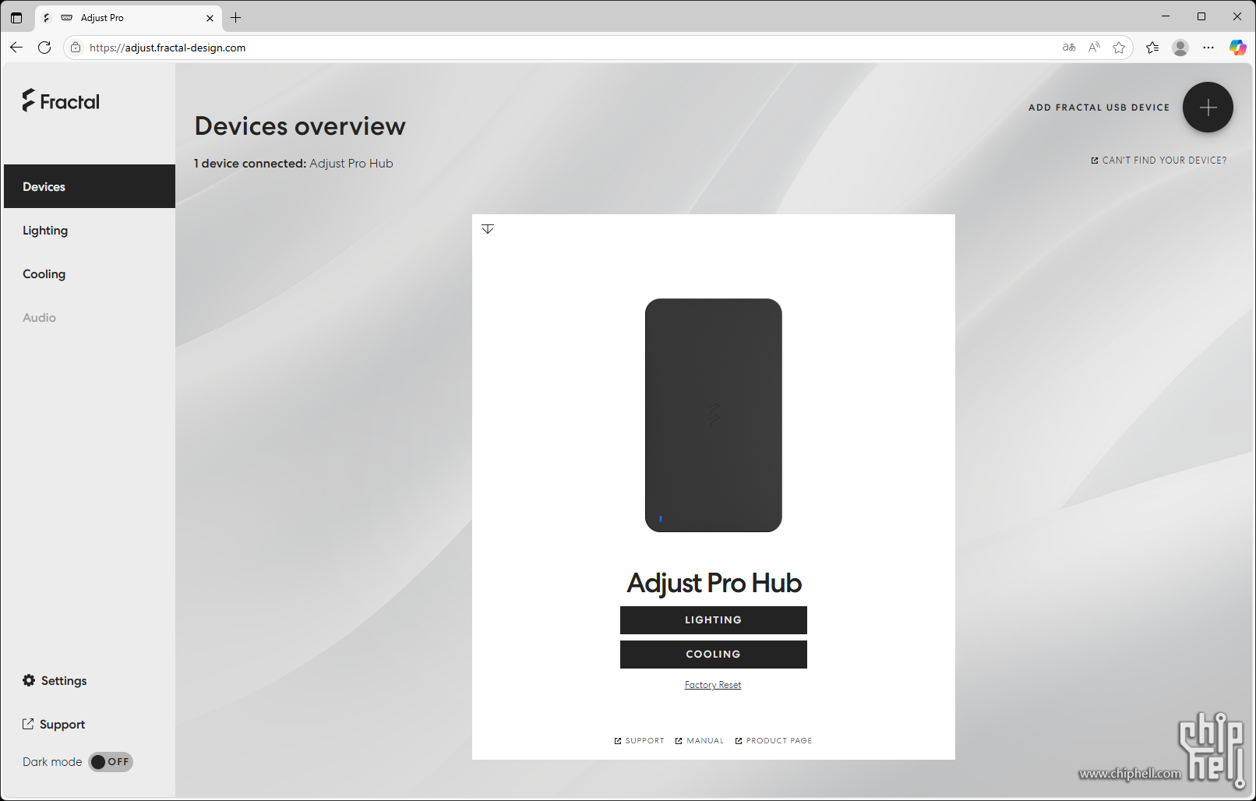Screen dimensions: 1256x801
Task: Click the Devices overview heading
Action: point(300,126)
